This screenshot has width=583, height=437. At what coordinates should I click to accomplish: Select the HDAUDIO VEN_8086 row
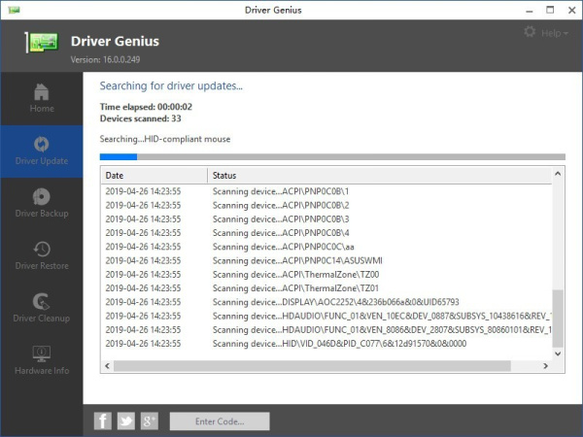point(326,329)
